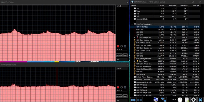Click the log file page icon
This screenshot has width=204, height=102.
point(186,99)
